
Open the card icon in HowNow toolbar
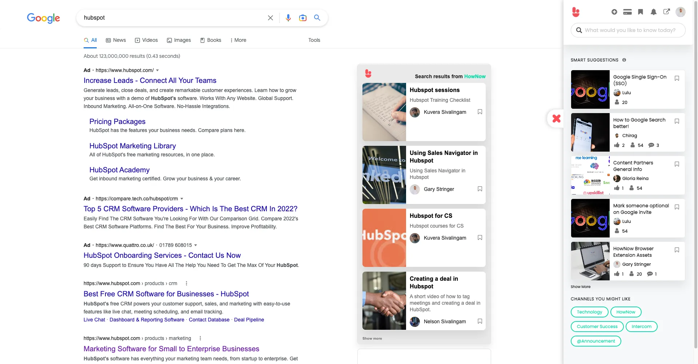(x=627, y=12)
